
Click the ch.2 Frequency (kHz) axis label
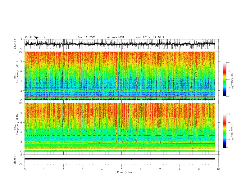[x=16, y=124]
